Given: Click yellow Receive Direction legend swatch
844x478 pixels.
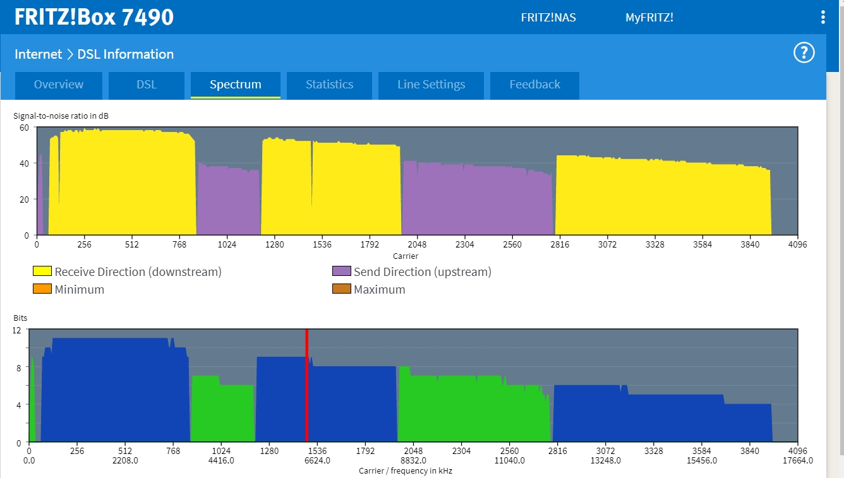Looking at the screenshot, I should pos(42,272).
